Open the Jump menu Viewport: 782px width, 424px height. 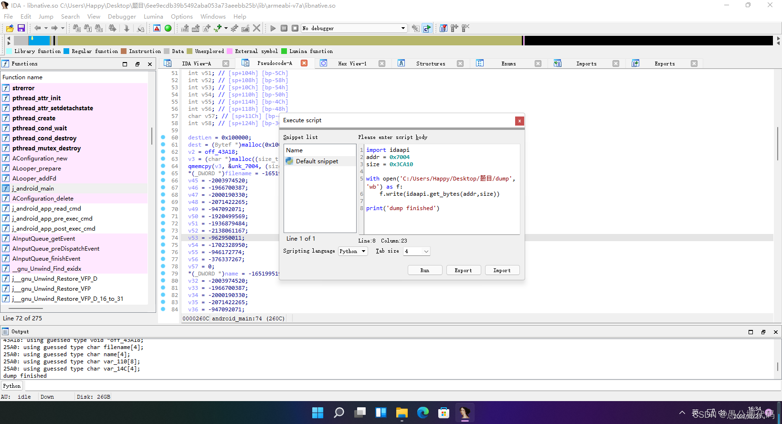click(46, 16)
